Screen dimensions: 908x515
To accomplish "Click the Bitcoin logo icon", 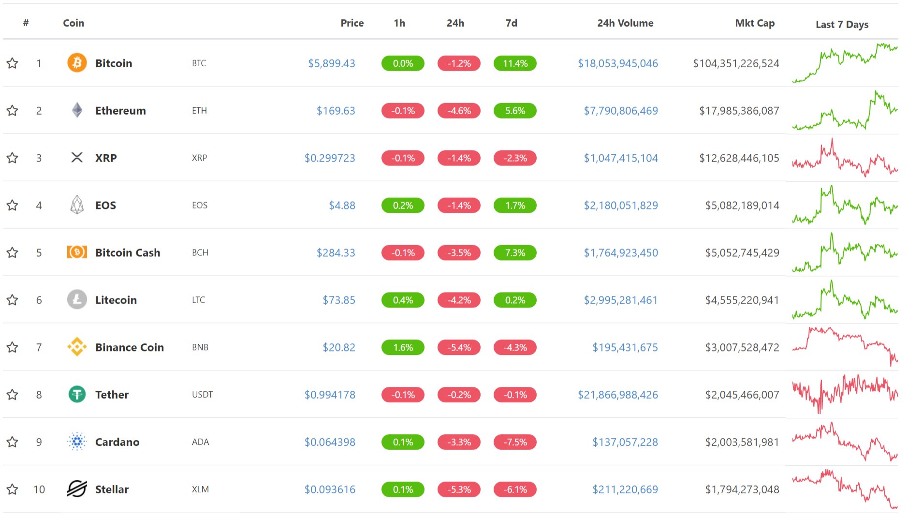I will click(77, 63).
